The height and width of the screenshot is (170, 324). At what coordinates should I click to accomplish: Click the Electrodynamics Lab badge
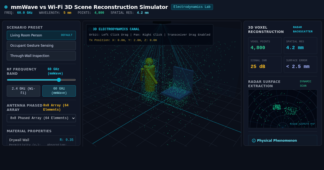pyautogui.click(x=192, y=7)
